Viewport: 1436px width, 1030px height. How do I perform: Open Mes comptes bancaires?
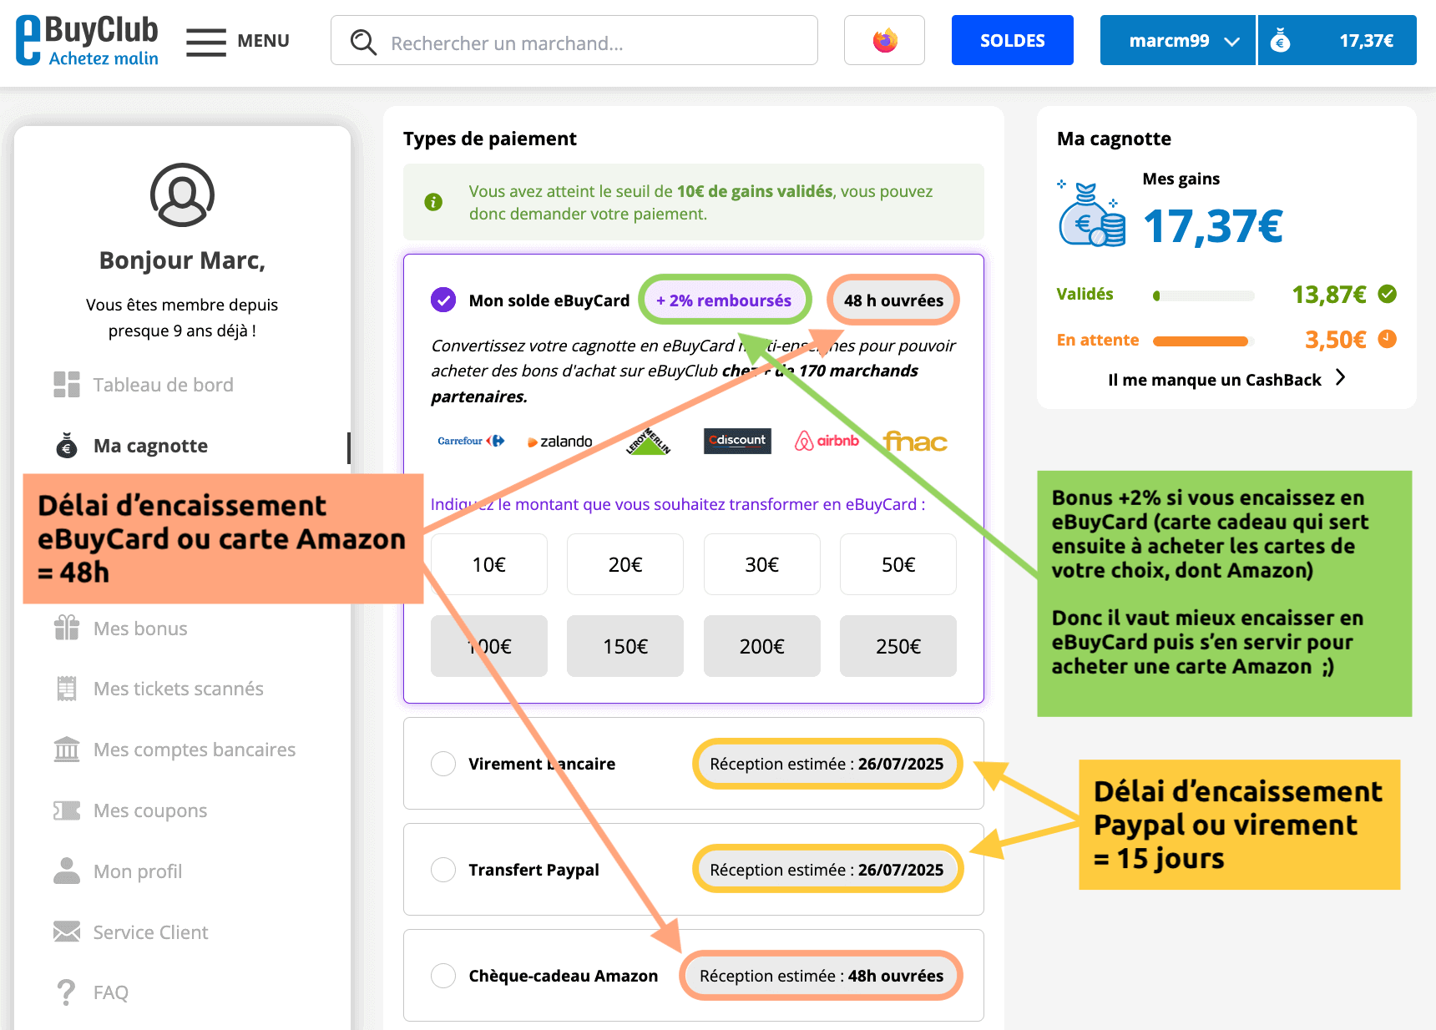[x=194, y=750]
